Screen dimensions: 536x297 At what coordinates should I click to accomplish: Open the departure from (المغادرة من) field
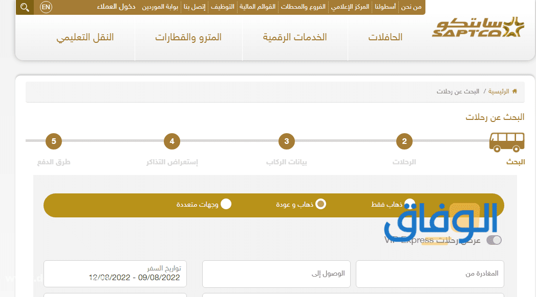coord(430,274)
